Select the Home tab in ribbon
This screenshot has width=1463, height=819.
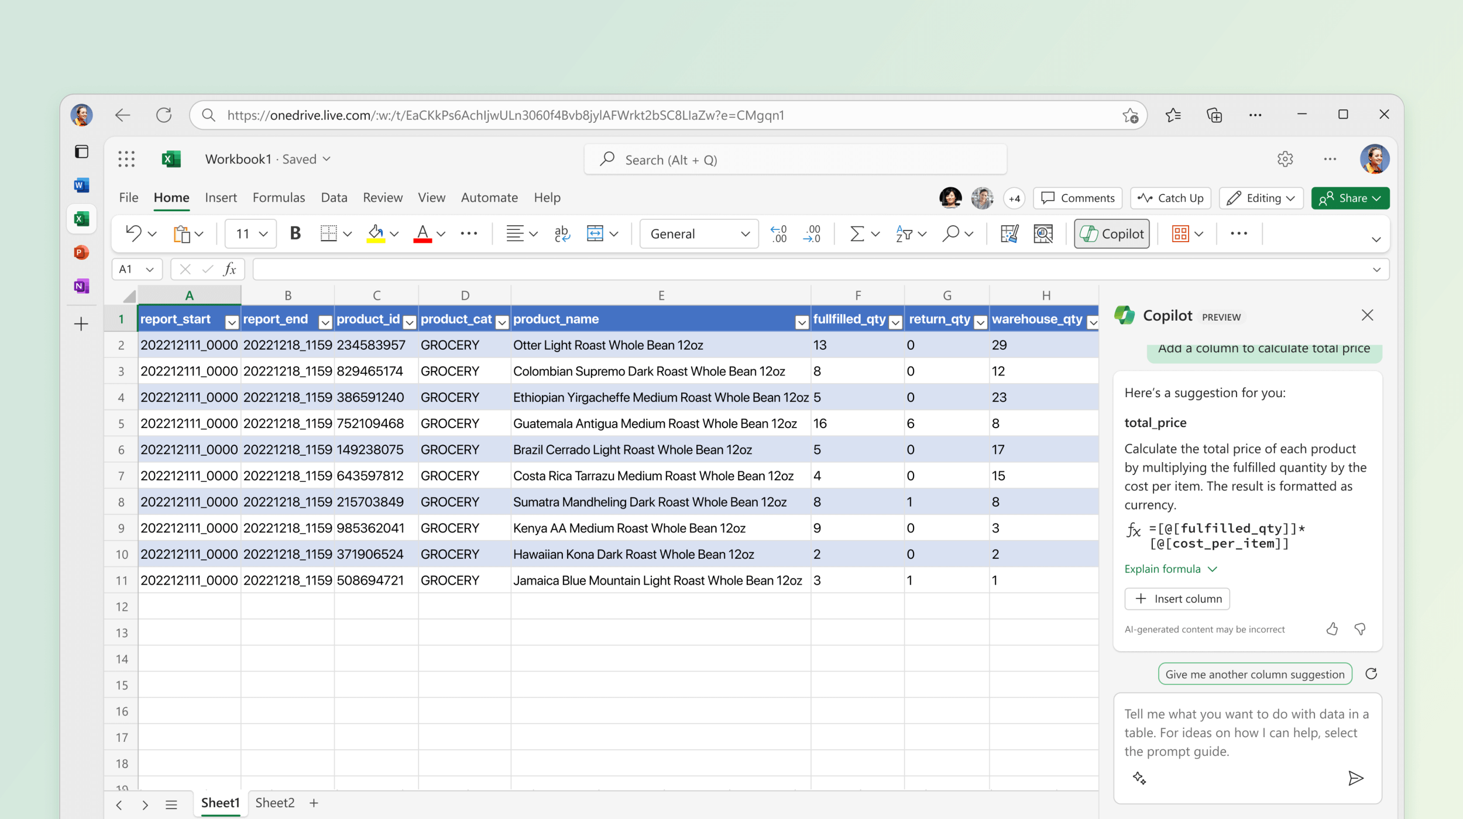pos(171,197)
